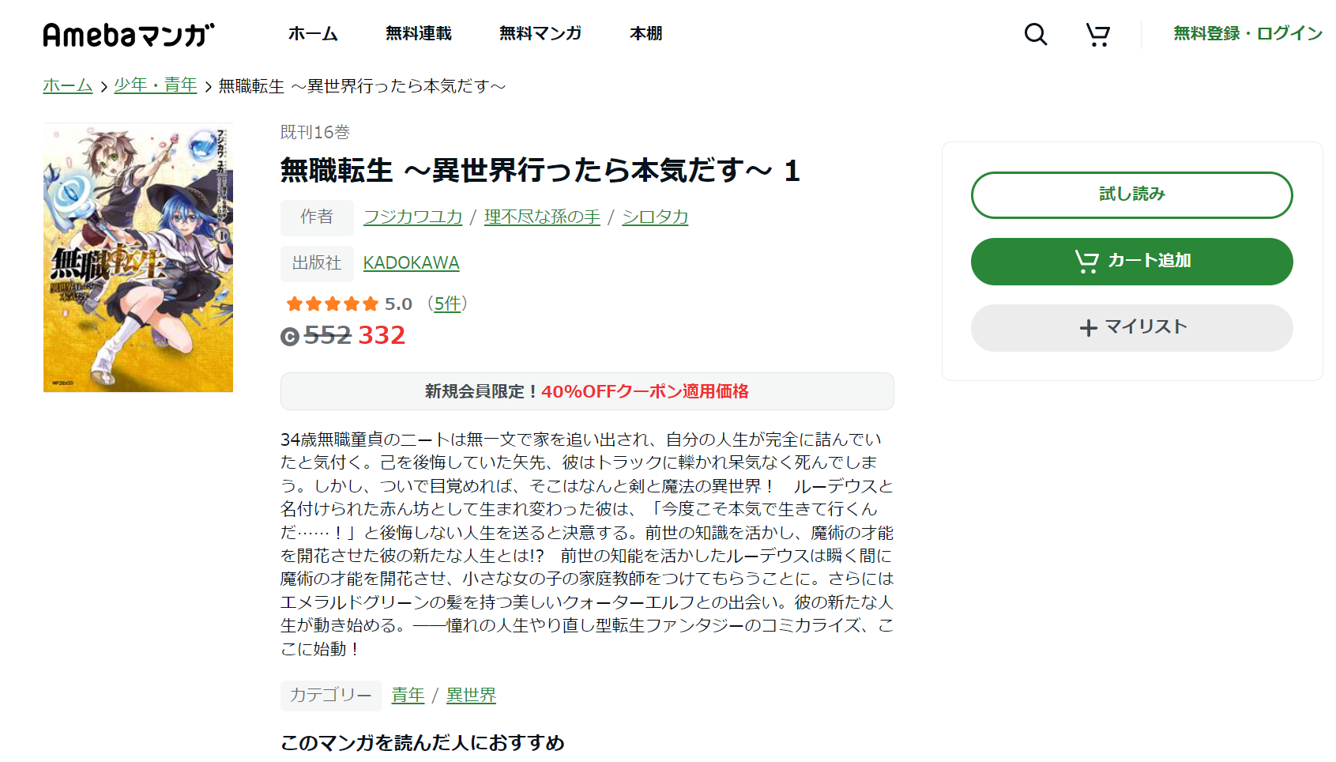Open the shopping cart icon in header
The height and width of the screenshot is (762, 1336).
[x=1097, y=34]
